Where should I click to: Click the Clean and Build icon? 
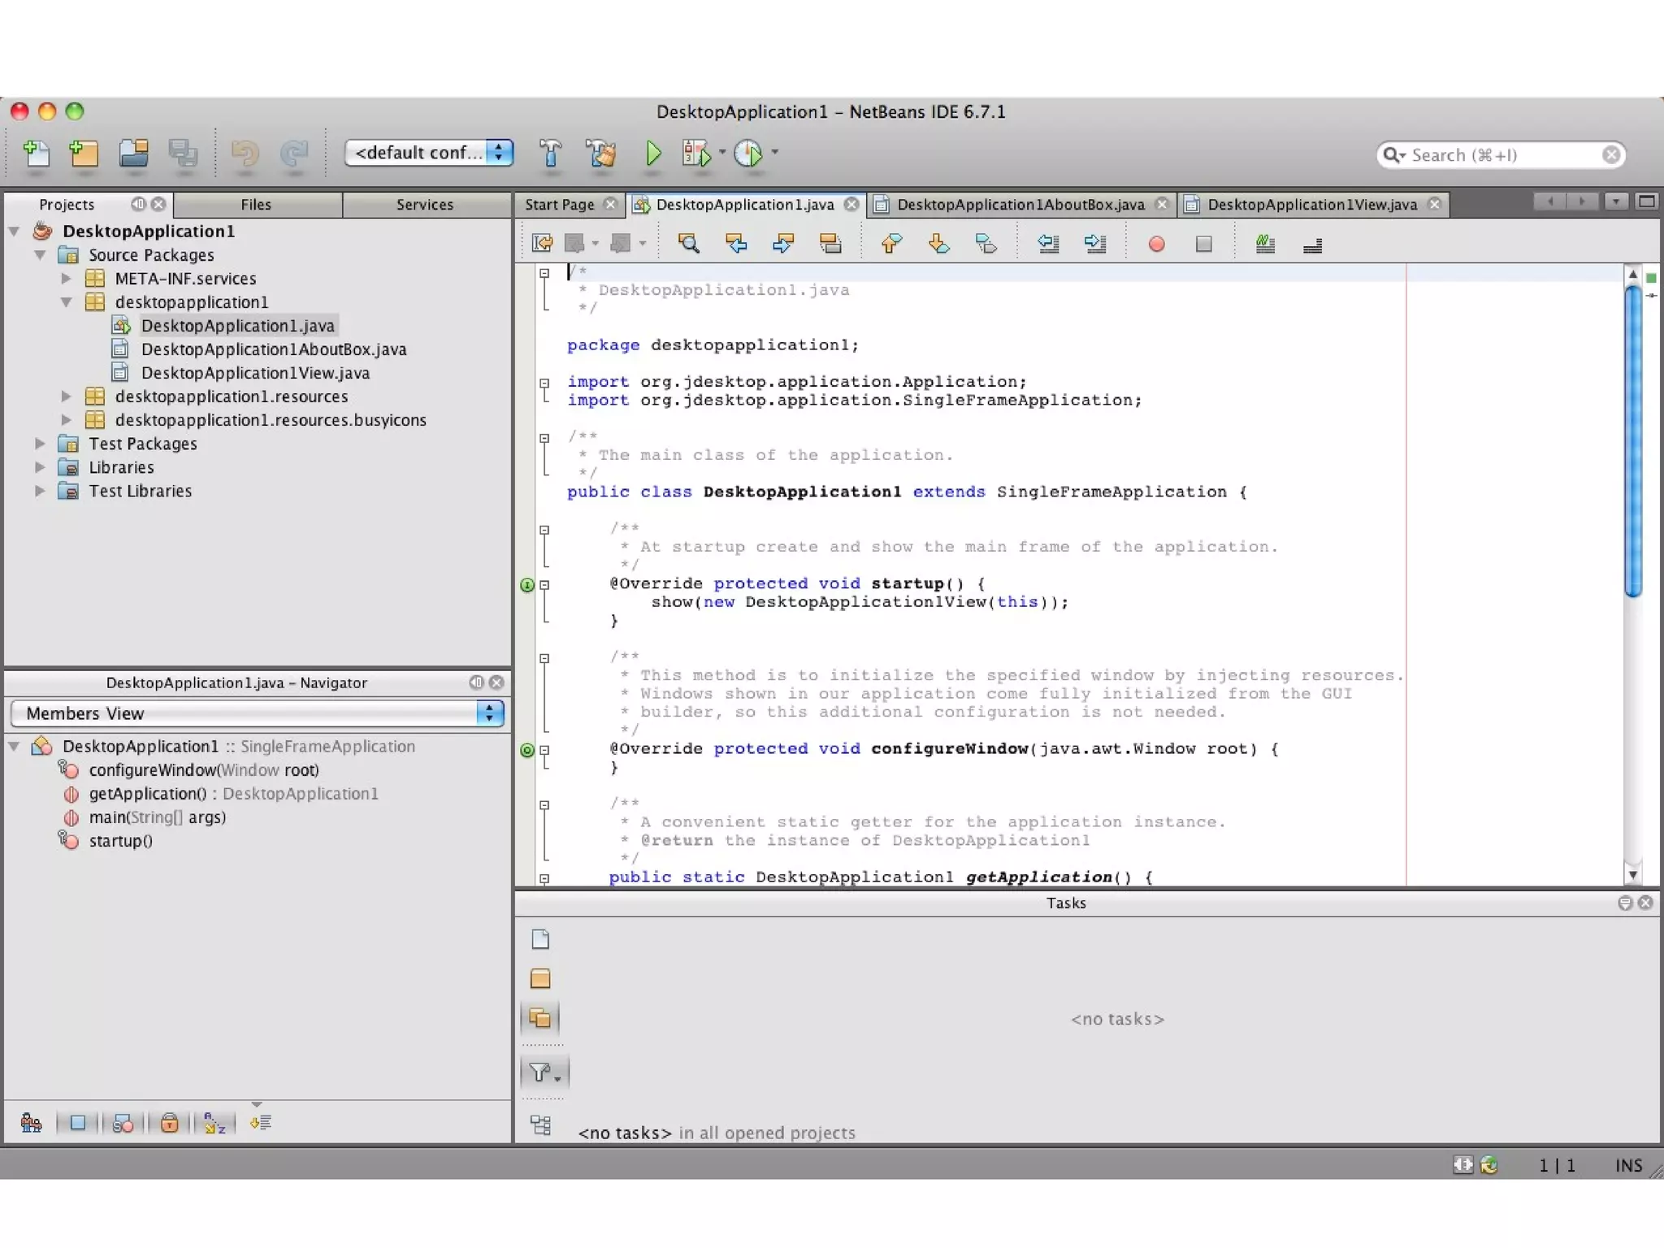coord(600,154)
